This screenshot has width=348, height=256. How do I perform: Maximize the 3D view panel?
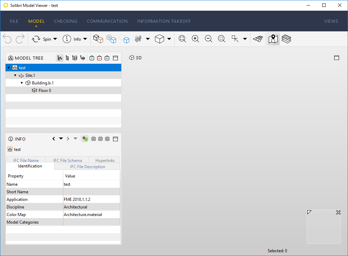tap(337, 58)
